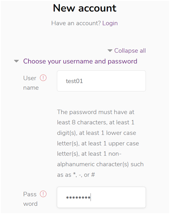
Task: Click the 'as *, -, or #' policy line
Action: tap(76, 175)
